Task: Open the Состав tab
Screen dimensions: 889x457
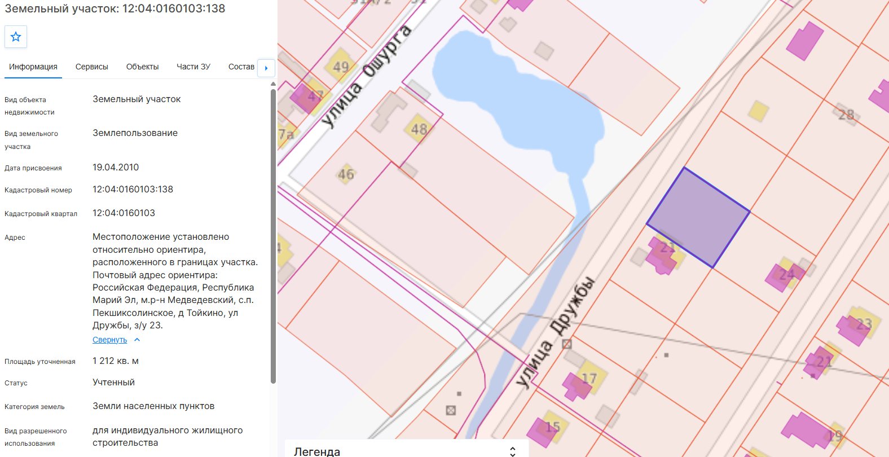Action: pos(241,67)
